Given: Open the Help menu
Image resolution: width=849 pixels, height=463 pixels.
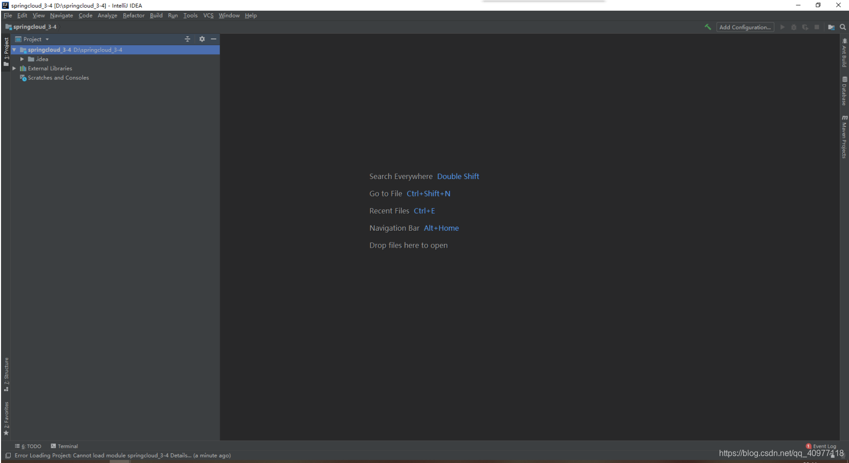Looking at the screenshot, I should [x=251, y=15].
